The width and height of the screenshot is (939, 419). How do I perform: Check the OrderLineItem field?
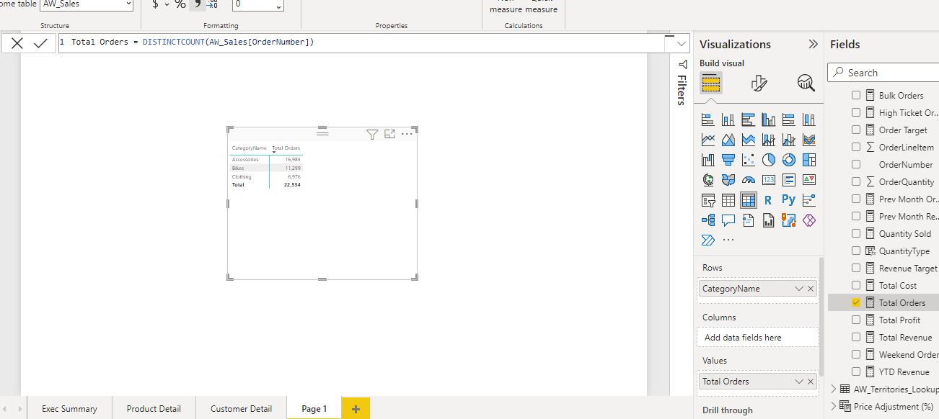(x=856, y=147)
